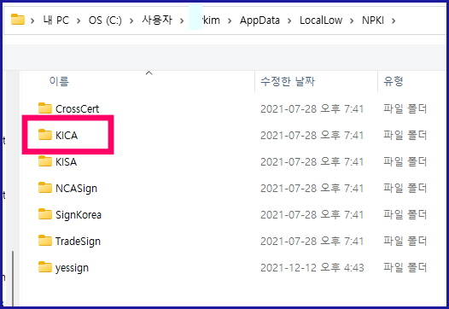Go to OS (C:) in the breadcrumb
The image size is (449, 309).
pyautogui.click(x=105, y=20)
